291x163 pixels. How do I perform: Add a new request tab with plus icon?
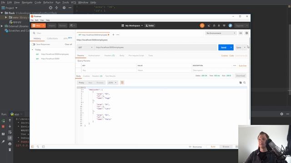[113, 34]
